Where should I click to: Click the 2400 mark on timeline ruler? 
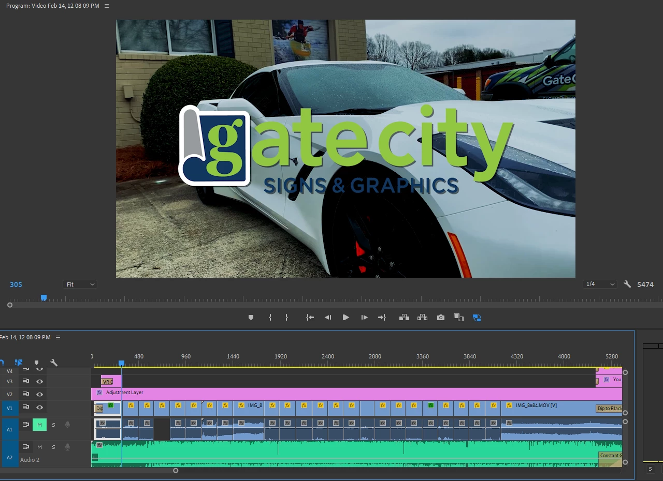click(x=328, y=356)
